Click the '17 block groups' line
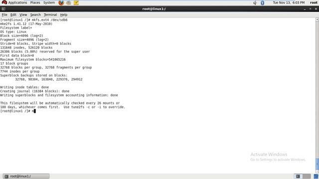Image resolution: width=319 pixels, height=179 pixels. coord(14,64)
